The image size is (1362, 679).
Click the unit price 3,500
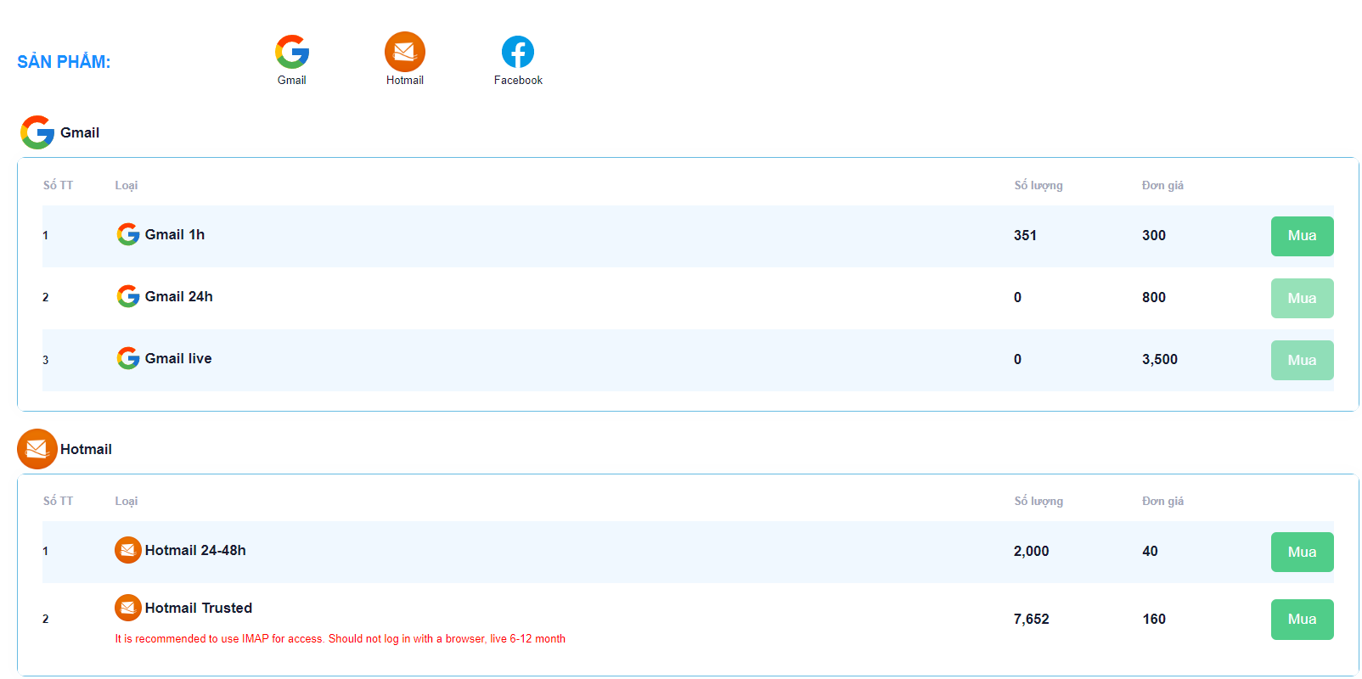tap(1160, 359)
